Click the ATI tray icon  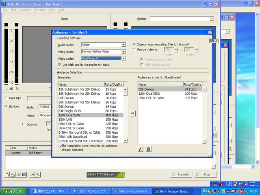(x=232, y=191)
